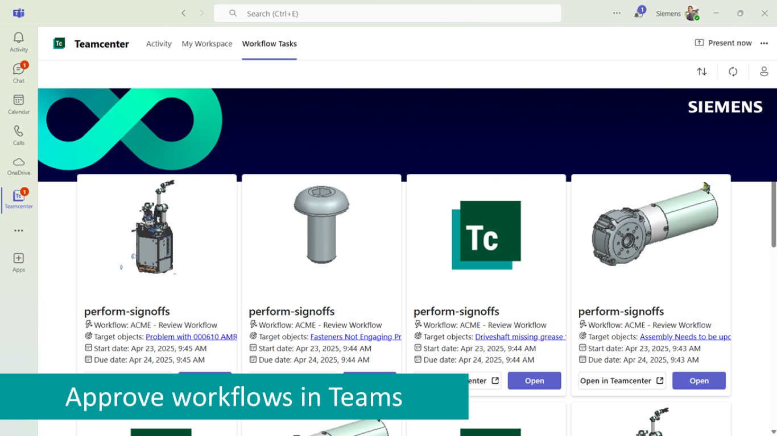Open the notifications bell with badge
Image resolution: width=777 pixels, height=436 pixels.
click(639, 13)
